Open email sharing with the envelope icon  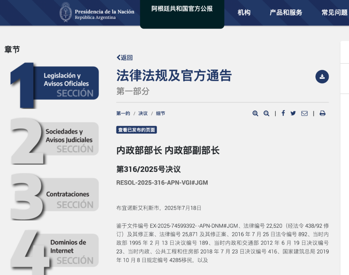click(x=304, y=113)
